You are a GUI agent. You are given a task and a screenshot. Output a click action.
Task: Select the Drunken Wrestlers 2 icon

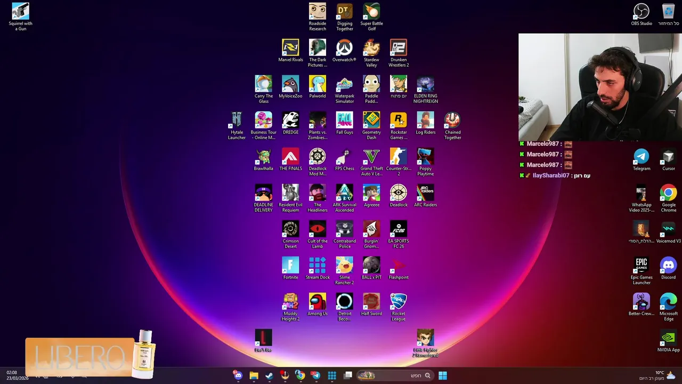399,53
